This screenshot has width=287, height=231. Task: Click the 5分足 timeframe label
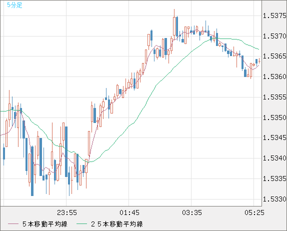point(14,5)
